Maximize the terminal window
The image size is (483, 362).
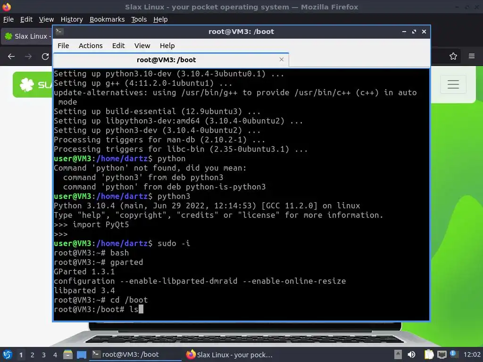(414, 32)
